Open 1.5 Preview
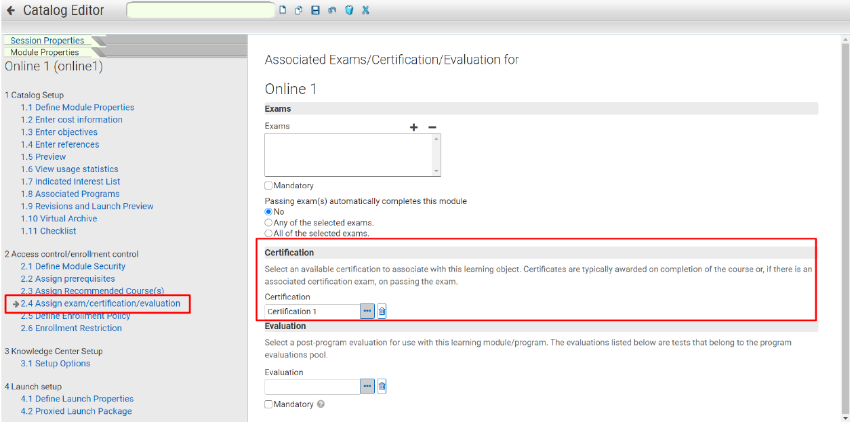 pyautogui.click(x=43, y=157)
